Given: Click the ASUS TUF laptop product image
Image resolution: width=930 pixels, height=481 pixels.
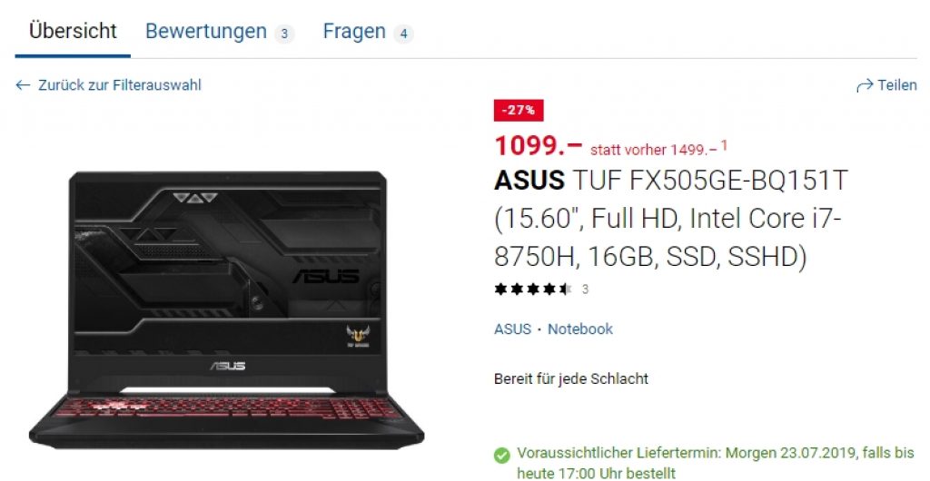Looking at the screenshot, I should tap(226, 309).
